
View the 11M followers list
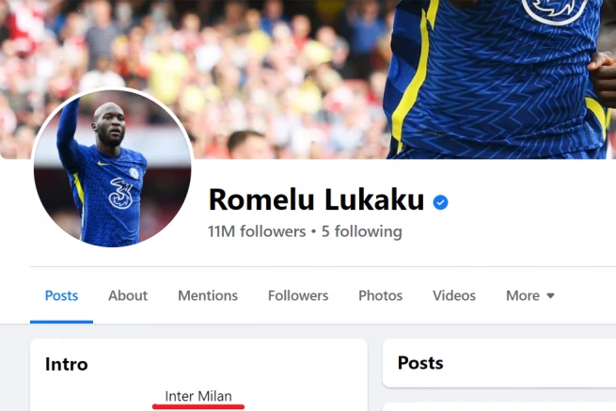pyautogui.click(x=257, y=231)
